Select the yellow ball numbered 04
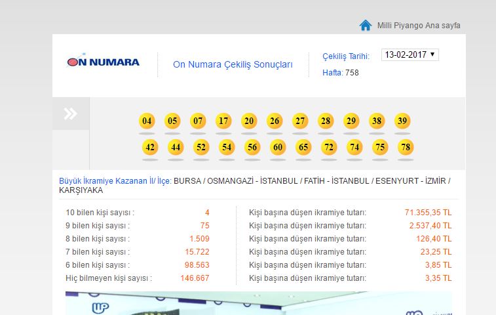 147,121
